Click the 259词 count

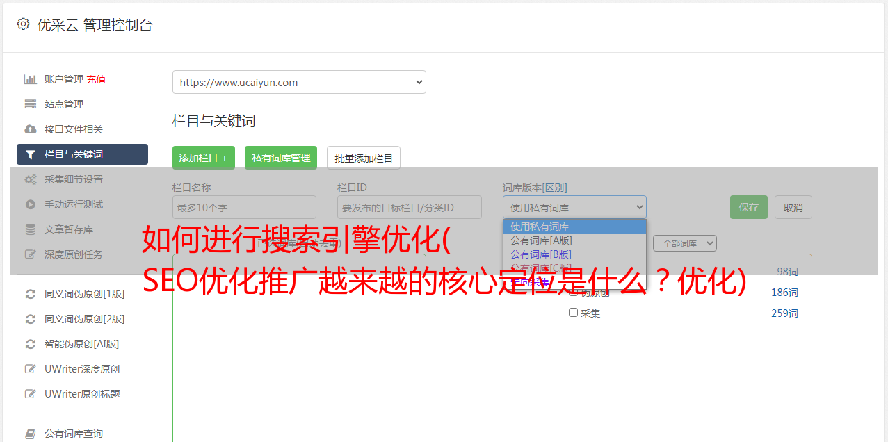(784, 313)
